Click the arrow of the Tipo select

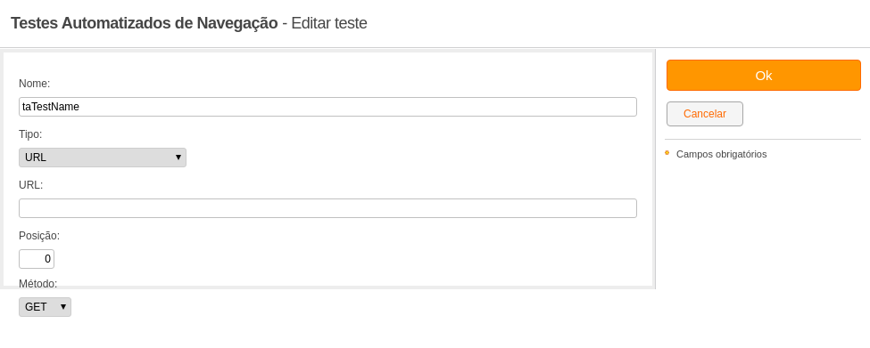click(x=178, y=158)
